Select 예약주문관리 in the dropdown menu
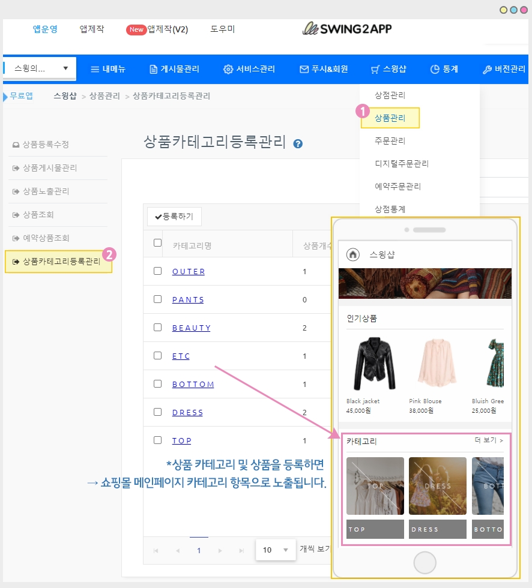This screenshot has height=588, width=532. click(x=398, y=187)
